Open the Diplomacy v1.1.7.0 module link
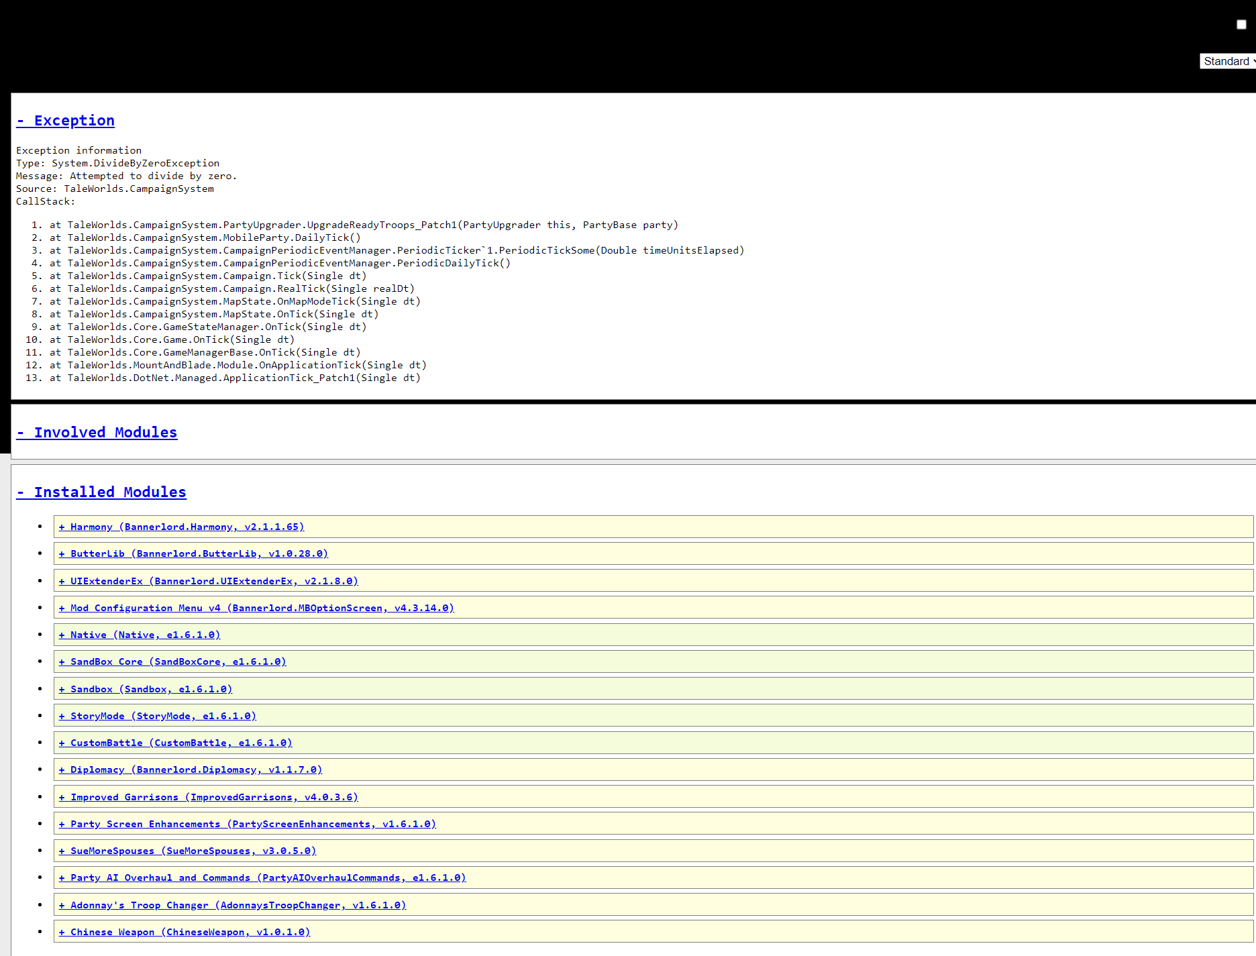 (x=191, y=769)
